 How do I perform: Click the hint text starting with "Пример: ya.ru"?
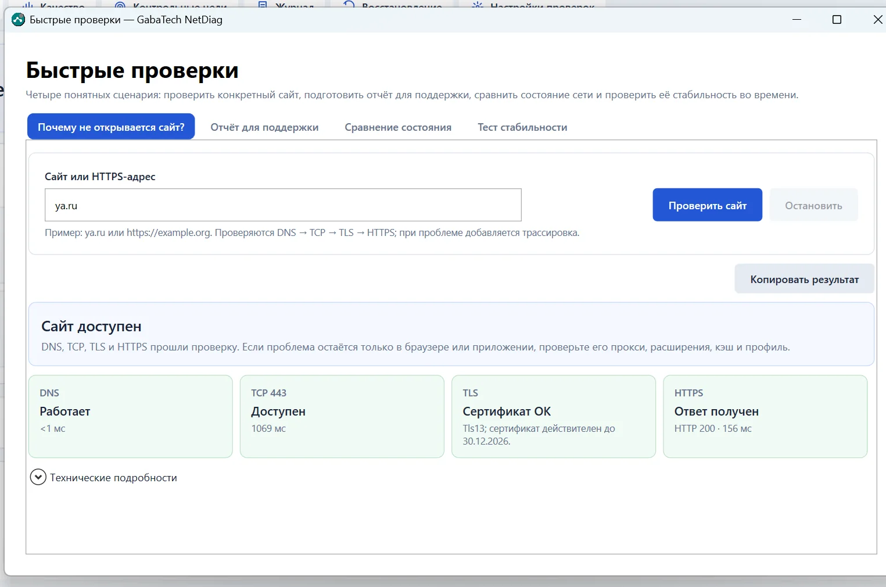click(x=312, y=232)
